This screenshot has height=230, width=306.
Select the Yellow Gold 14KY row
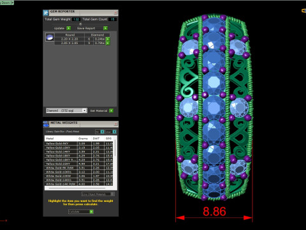tap(79, 151)
